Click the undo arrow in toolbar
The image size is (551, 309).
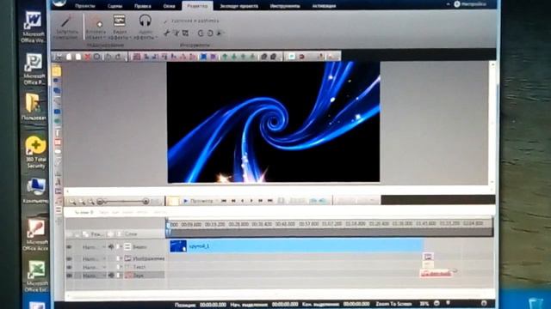pyautogui.click(x=108, y=57)
